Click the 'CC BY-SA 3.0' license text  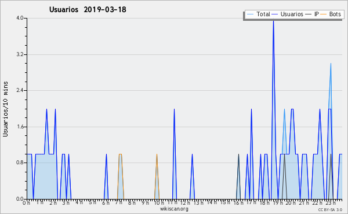pyautogui.click(x=330, y=209)
